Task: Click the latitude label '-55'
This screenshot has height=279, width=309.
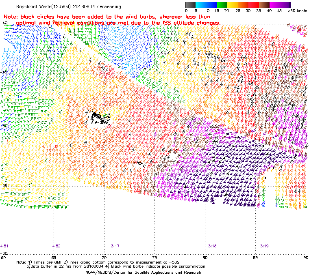Action: point(4,185)
